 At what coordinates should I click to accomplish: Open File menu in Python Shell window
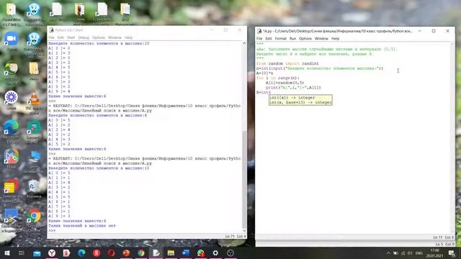coord(51,37)
